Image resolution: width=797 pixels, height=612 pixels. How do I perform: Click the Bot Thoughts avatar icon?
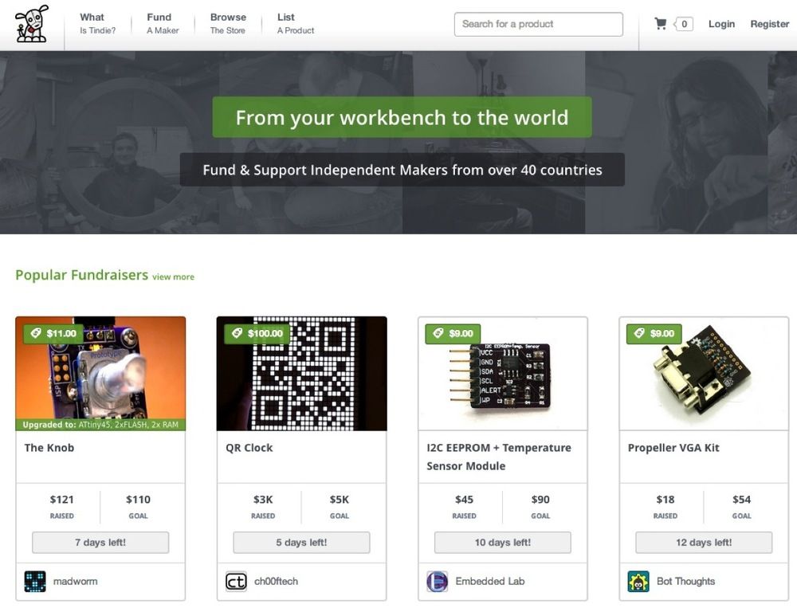(x=638, y=582)
